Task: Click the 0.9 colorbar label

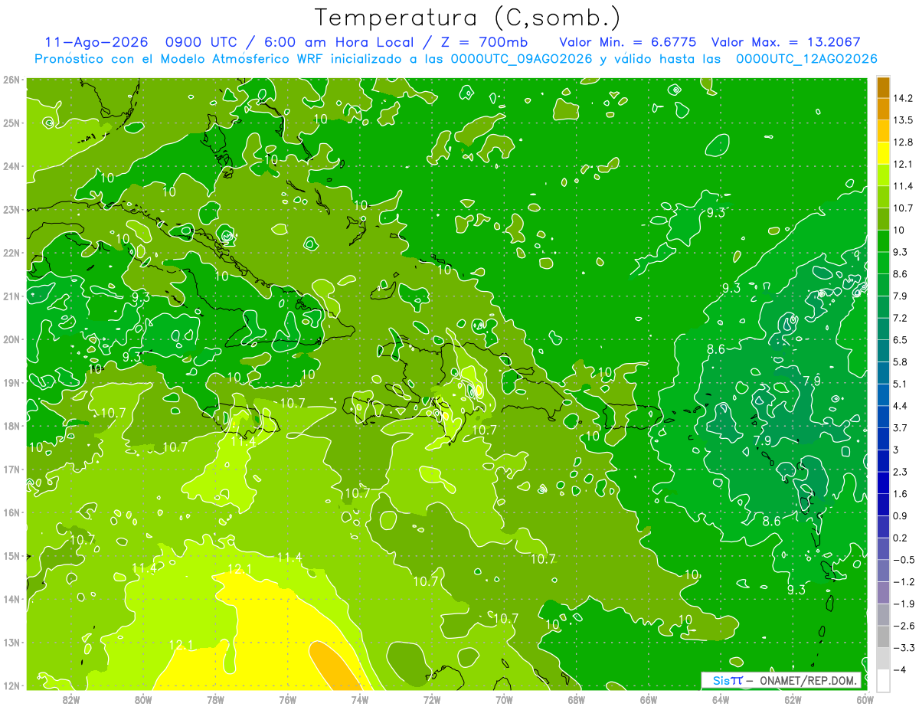Action: (x=901, y=515)
